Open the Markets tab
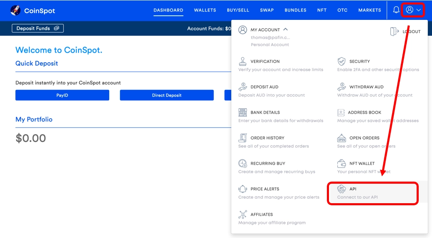The image size is (432, 238). [x=369, y=10]
